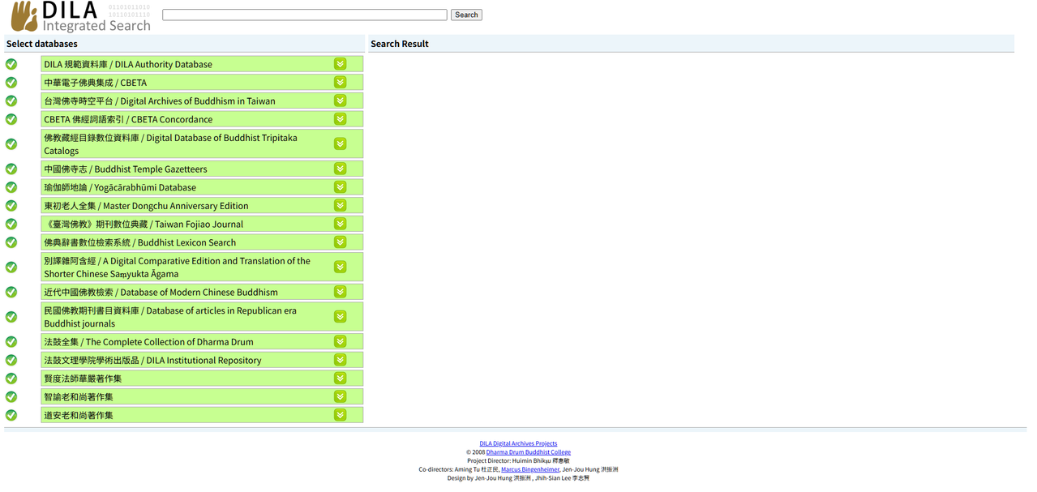
Task: Click the DILA Integrated Search logo
Action: click(80, 16)
